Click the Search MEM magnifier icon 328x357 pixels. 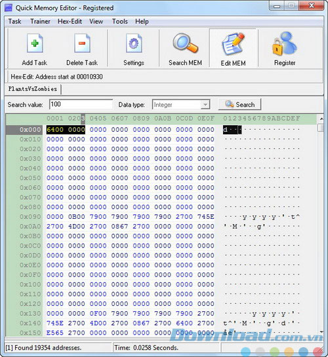(x=185, y=43)
